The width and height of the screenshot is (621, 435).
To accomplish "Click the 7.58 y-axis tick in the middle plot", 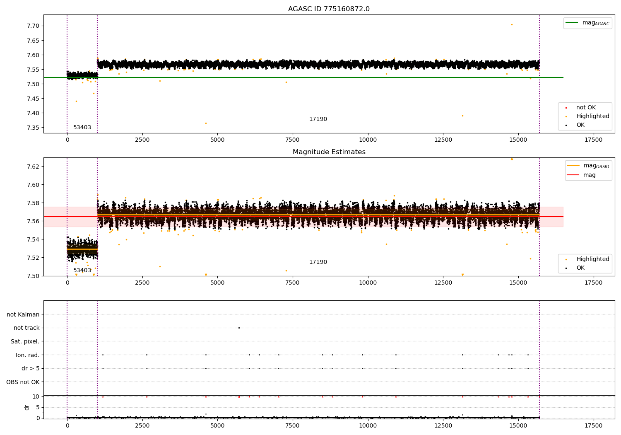I will tap(33, 203).
